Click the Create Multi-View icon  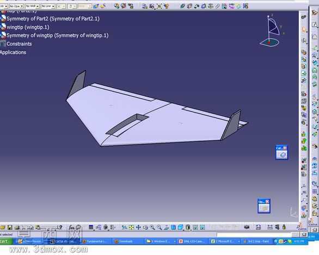click(173, 228)
